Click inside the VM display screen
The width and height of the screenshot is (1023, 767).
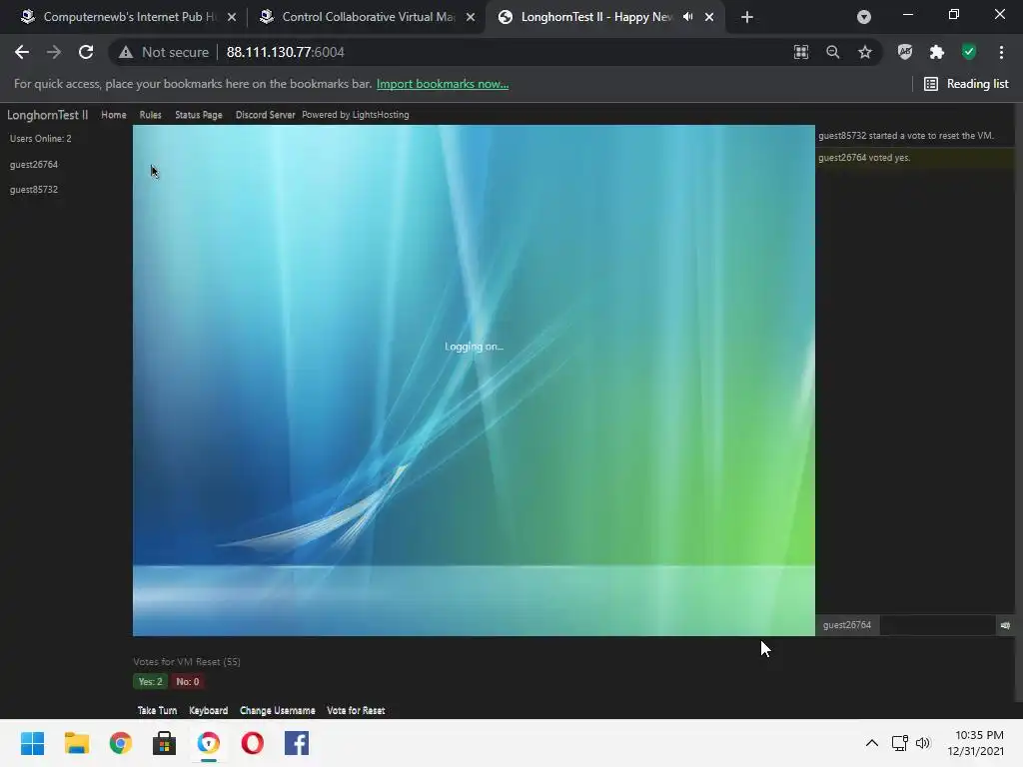point(474,381)
